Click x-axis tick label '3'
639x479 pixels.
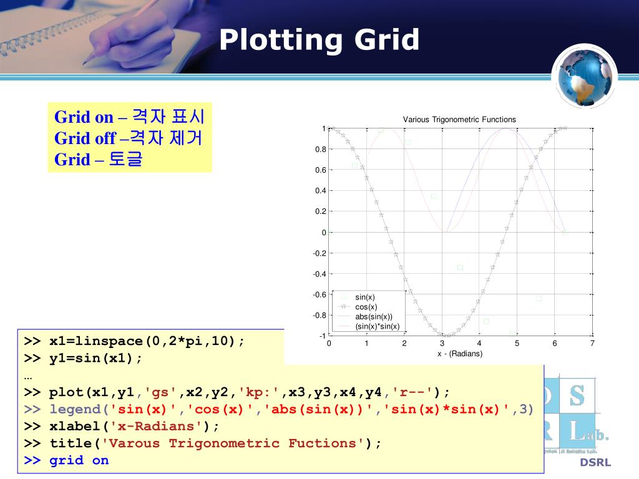point(442,344)
